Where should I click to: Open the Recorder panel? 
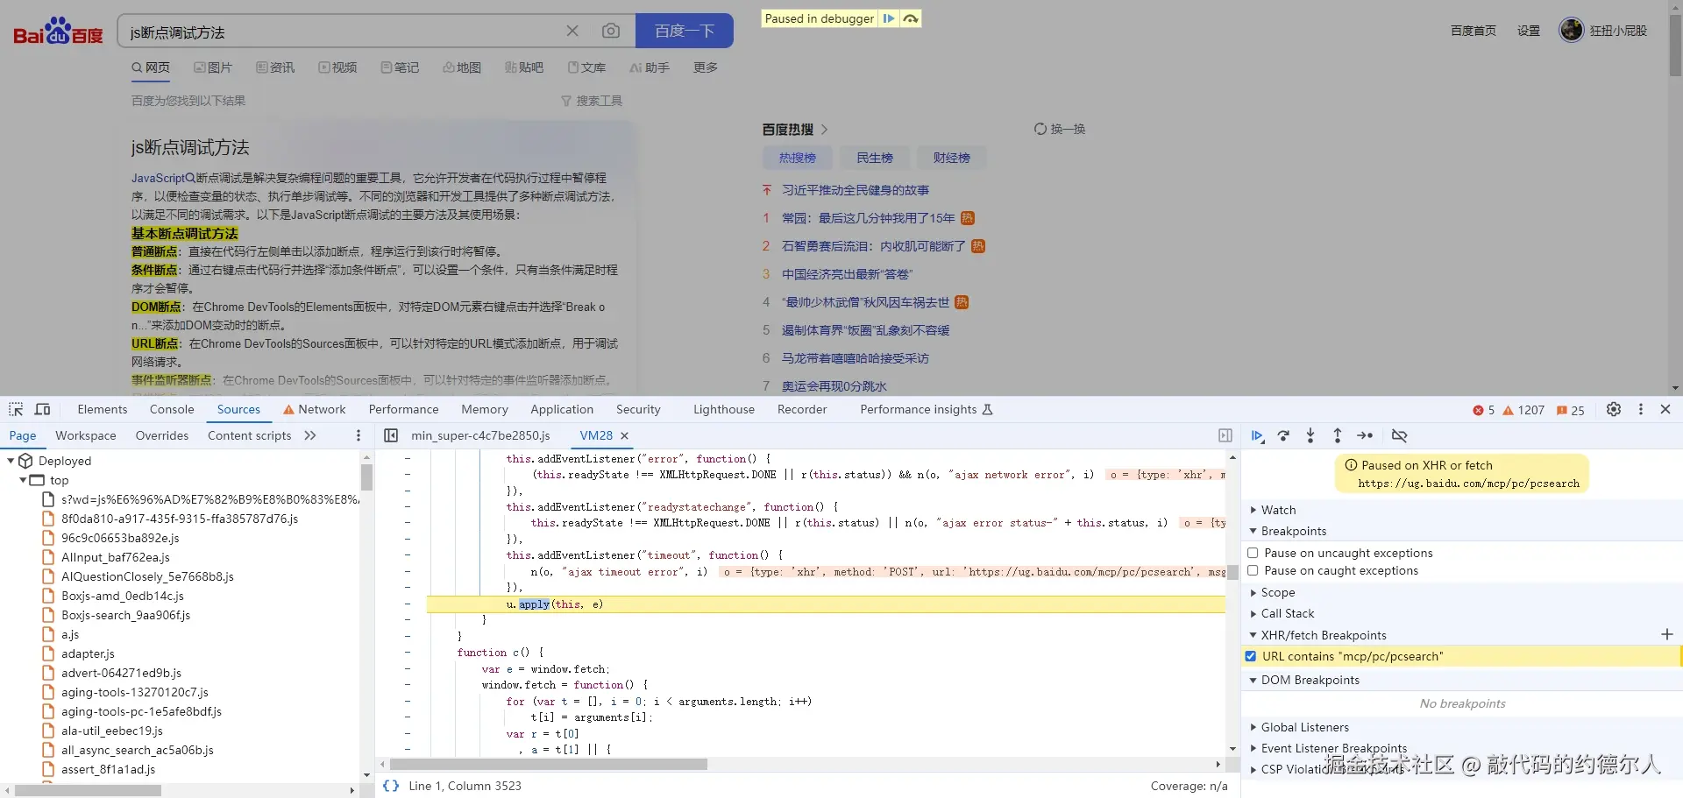[x=802, y=409]
